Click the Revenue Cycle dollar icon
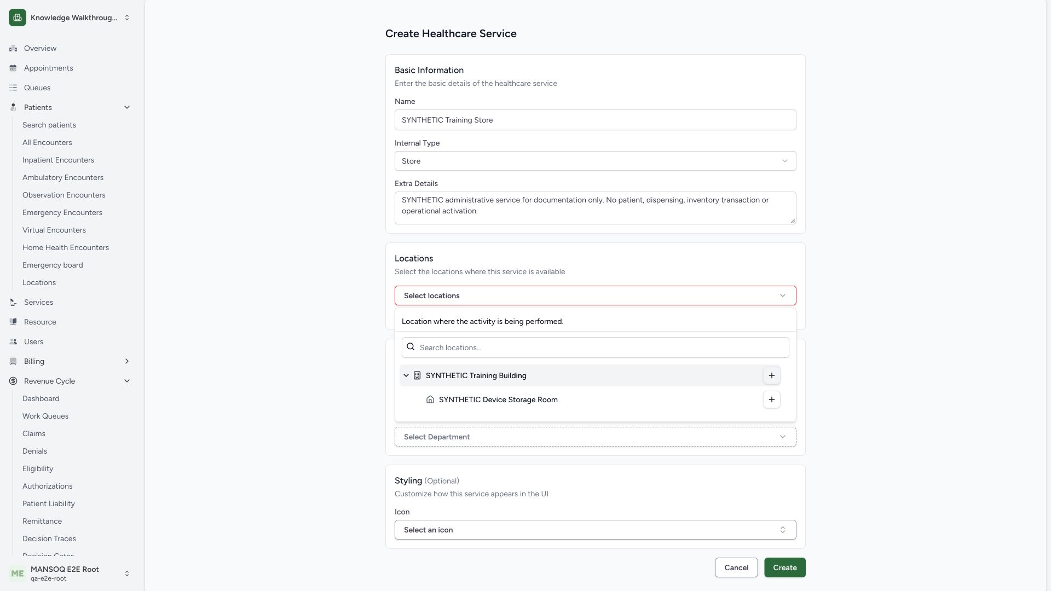1051x591 pixels. tap(13, 381)
